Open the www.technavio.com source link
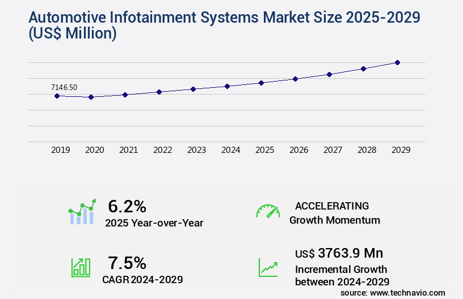This screenshot has height=299, width=463. pyautogui.click(x=407, y=292)
